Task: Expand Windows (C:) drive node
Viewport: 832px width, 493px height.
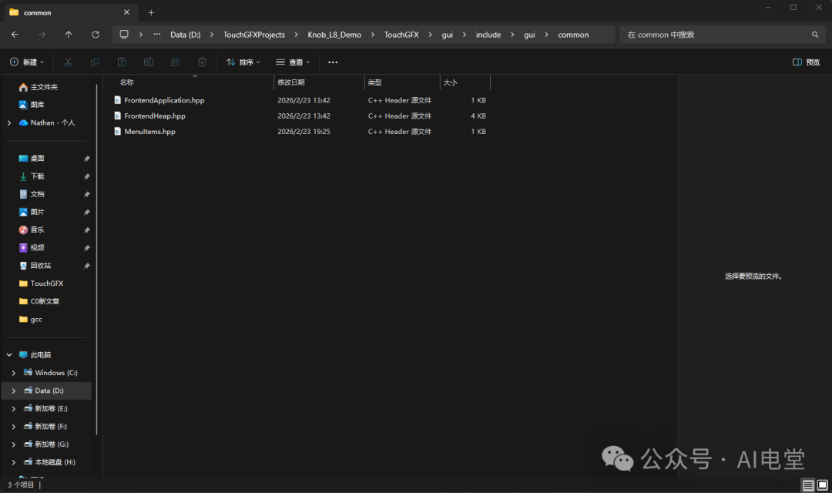Action: point(14,373)
